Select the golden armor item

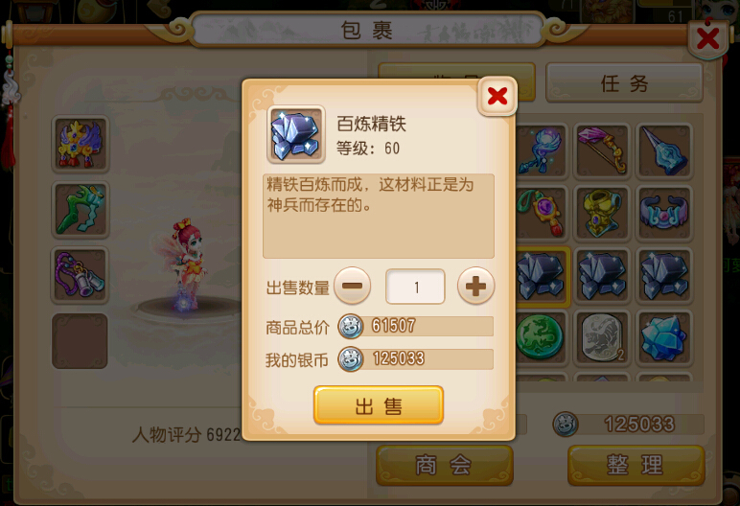click(x=602, y=214)
